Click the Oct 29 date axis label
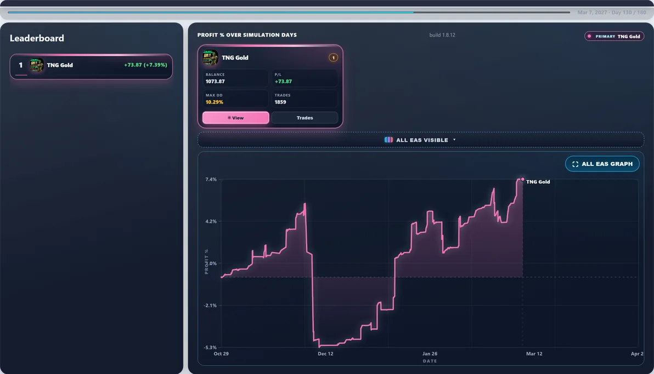The width and height of the screenshot is (654, 374). coord(221,354)
